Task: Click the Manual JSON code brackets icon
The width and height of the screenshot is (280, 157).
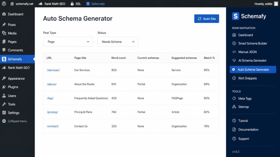Action: [234, 52]
